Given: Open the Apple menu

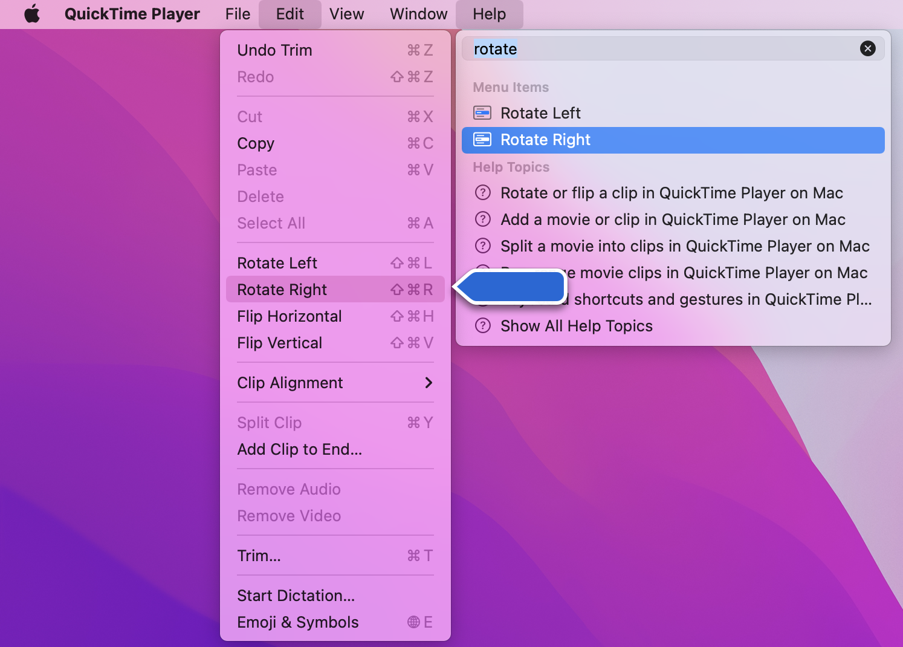Looking at the screenshot, I should coord(32,14).
